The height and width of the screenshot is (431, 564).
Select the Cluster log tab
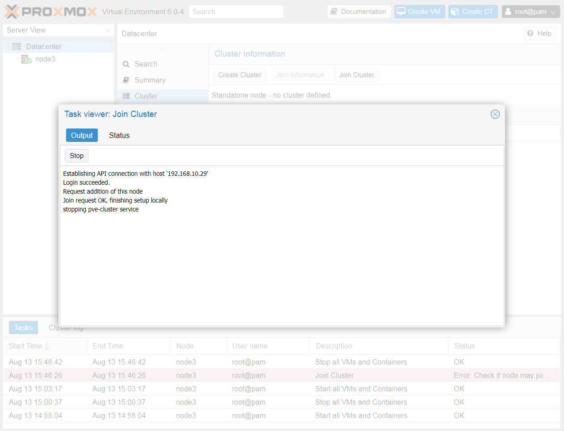(66, 327)
